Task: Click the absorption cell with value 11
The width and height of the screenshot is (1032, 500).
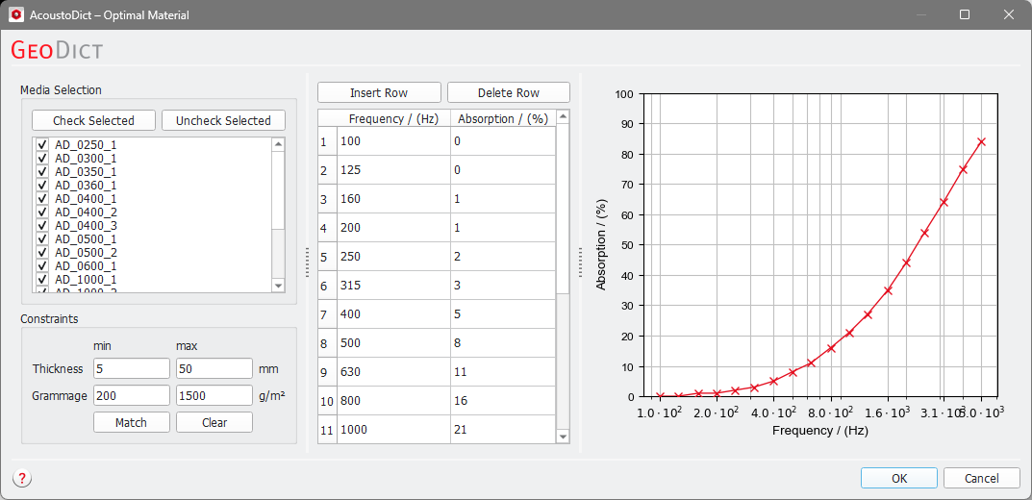Action: (x=503, y=372)
